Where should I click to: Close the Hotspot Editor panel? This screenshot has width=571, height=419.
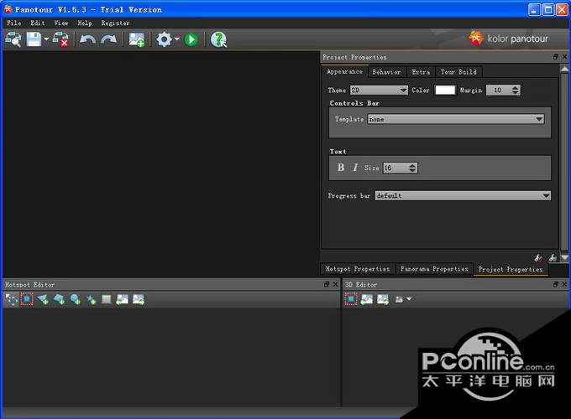click(x=336, y=284)
